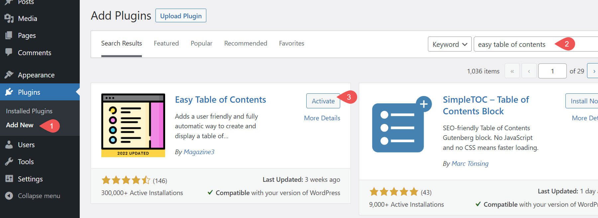Viewport: 598px width, 218px height.
Task: Click the Pages sidebar icon
Action: click(x=9, y=36)
